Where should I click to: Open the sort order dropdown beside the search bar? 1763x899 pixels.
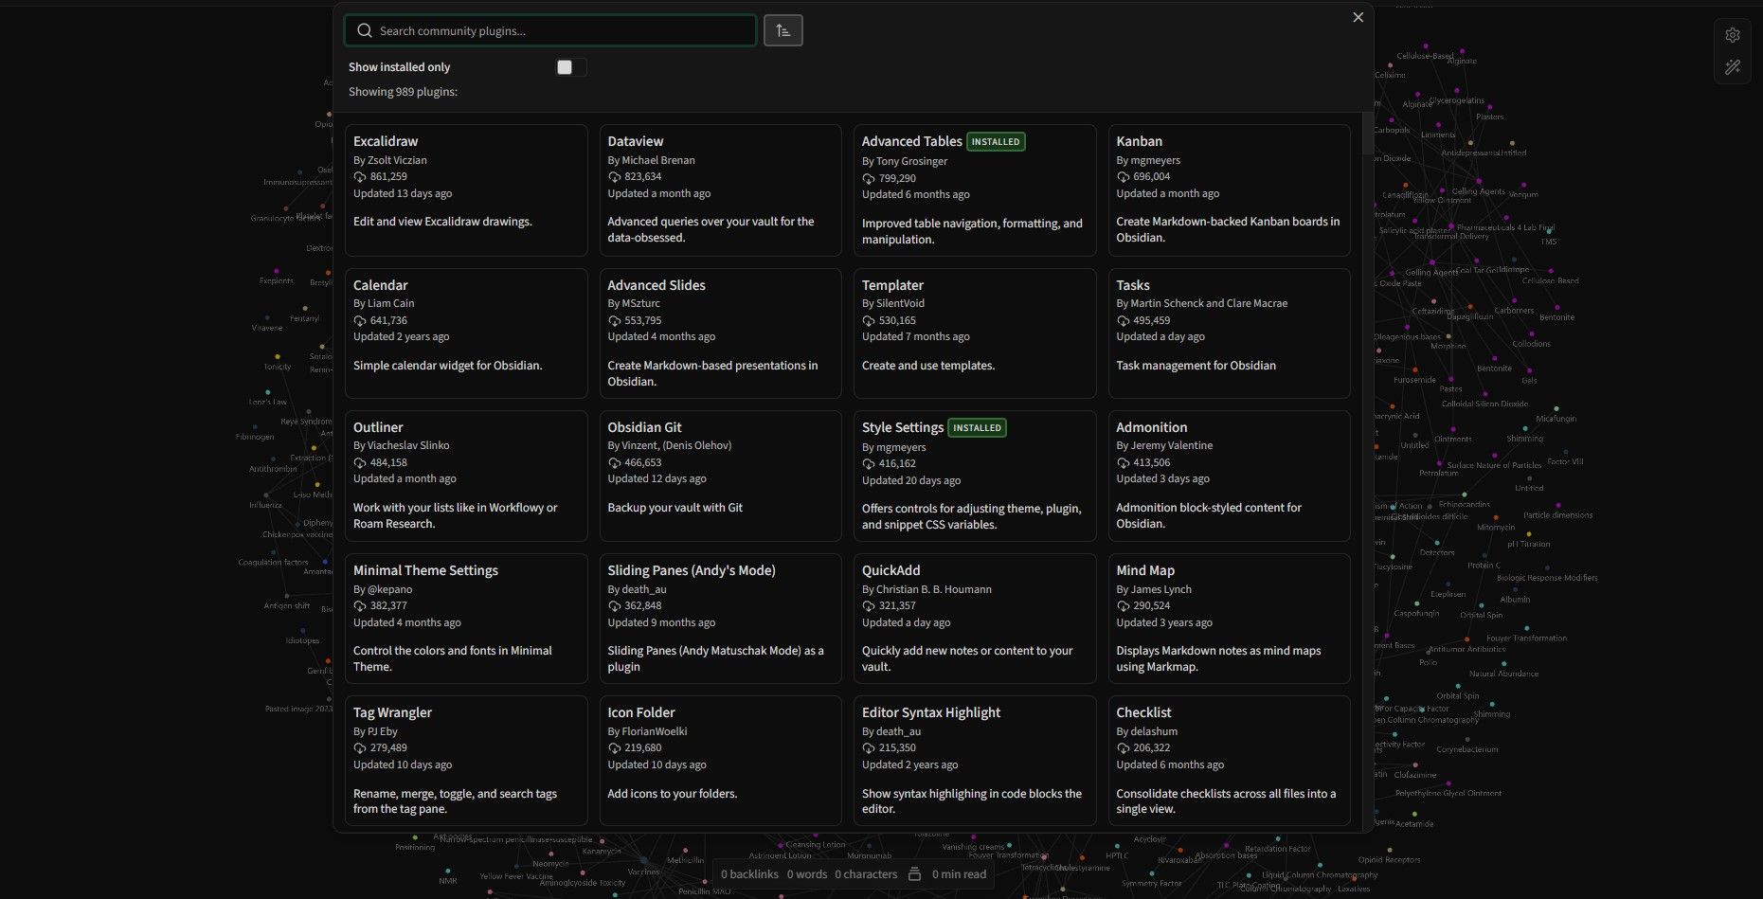(783, 29)
